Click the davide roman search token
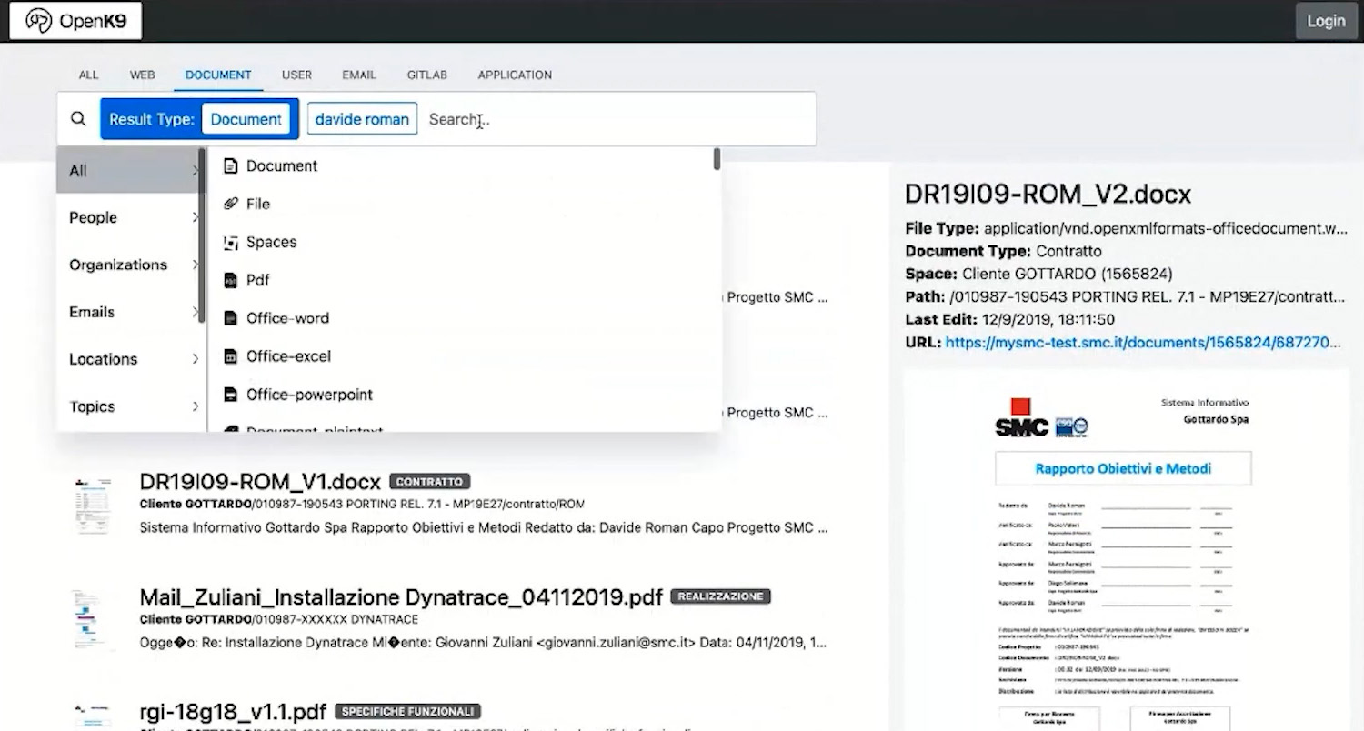This screenshot has width=1364, height=731. coord(362,119)
